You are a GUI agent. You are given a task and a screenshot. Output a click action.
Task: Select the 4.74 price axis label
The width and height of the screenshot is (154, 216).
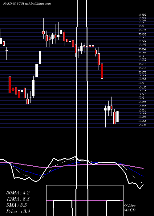coord(142,30)
